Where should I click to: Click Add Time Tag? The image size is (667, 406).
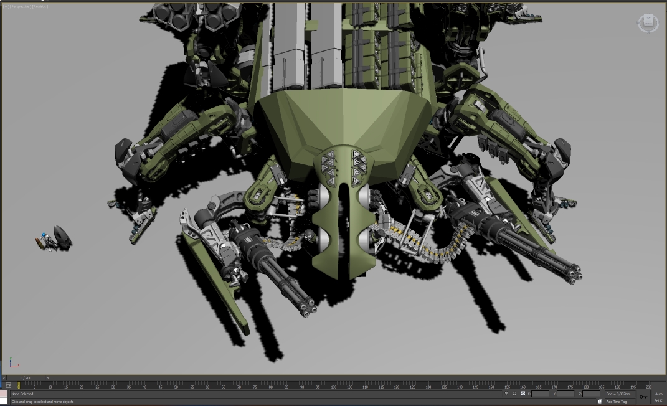point(617,402)
